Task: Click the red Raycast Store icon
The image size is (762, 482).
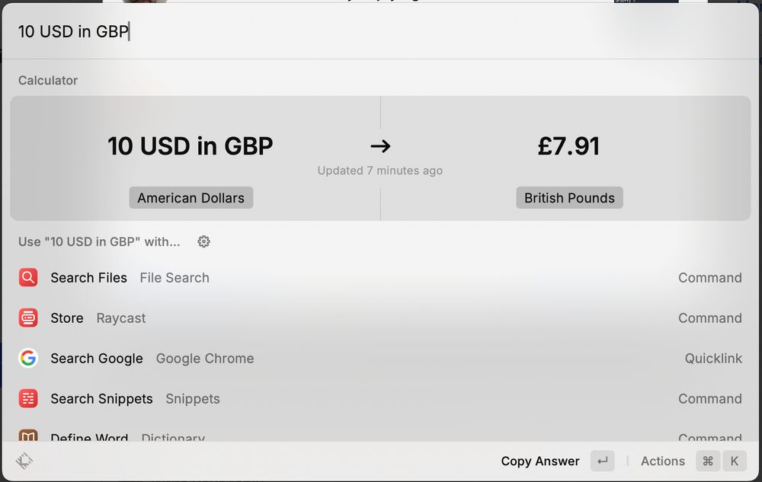Action: click(x=28, y=318)
